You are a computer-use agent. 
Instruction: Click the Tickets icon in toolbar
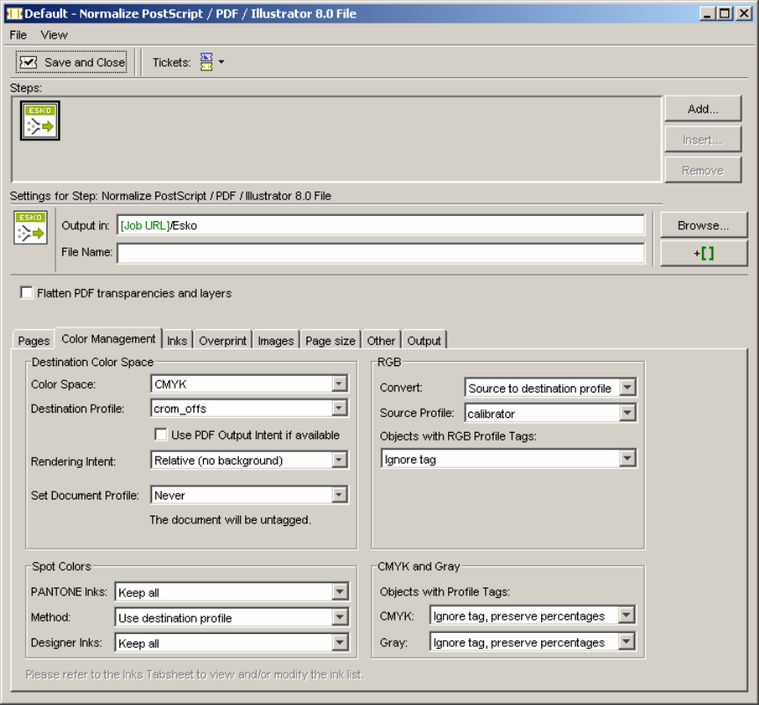point(206,62)
